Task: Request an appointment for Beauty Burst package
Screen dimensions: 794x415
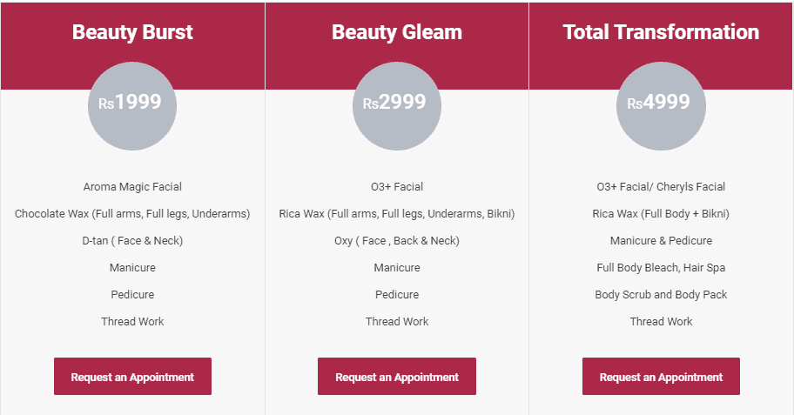Action: 132,377
